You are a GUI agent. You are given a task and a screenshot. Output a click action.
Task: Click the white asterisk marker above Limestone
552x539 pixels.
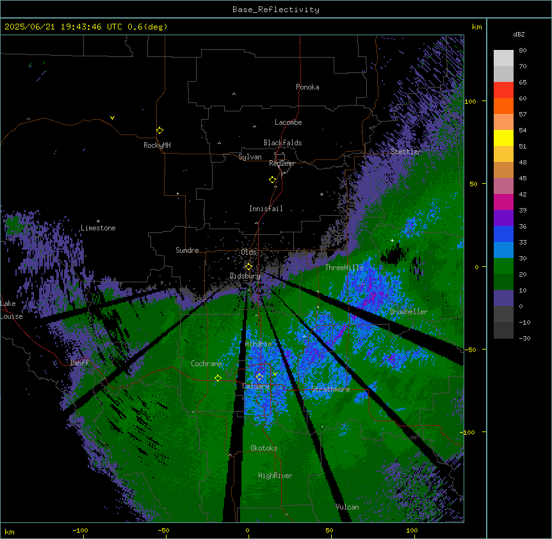coord(98,221)
